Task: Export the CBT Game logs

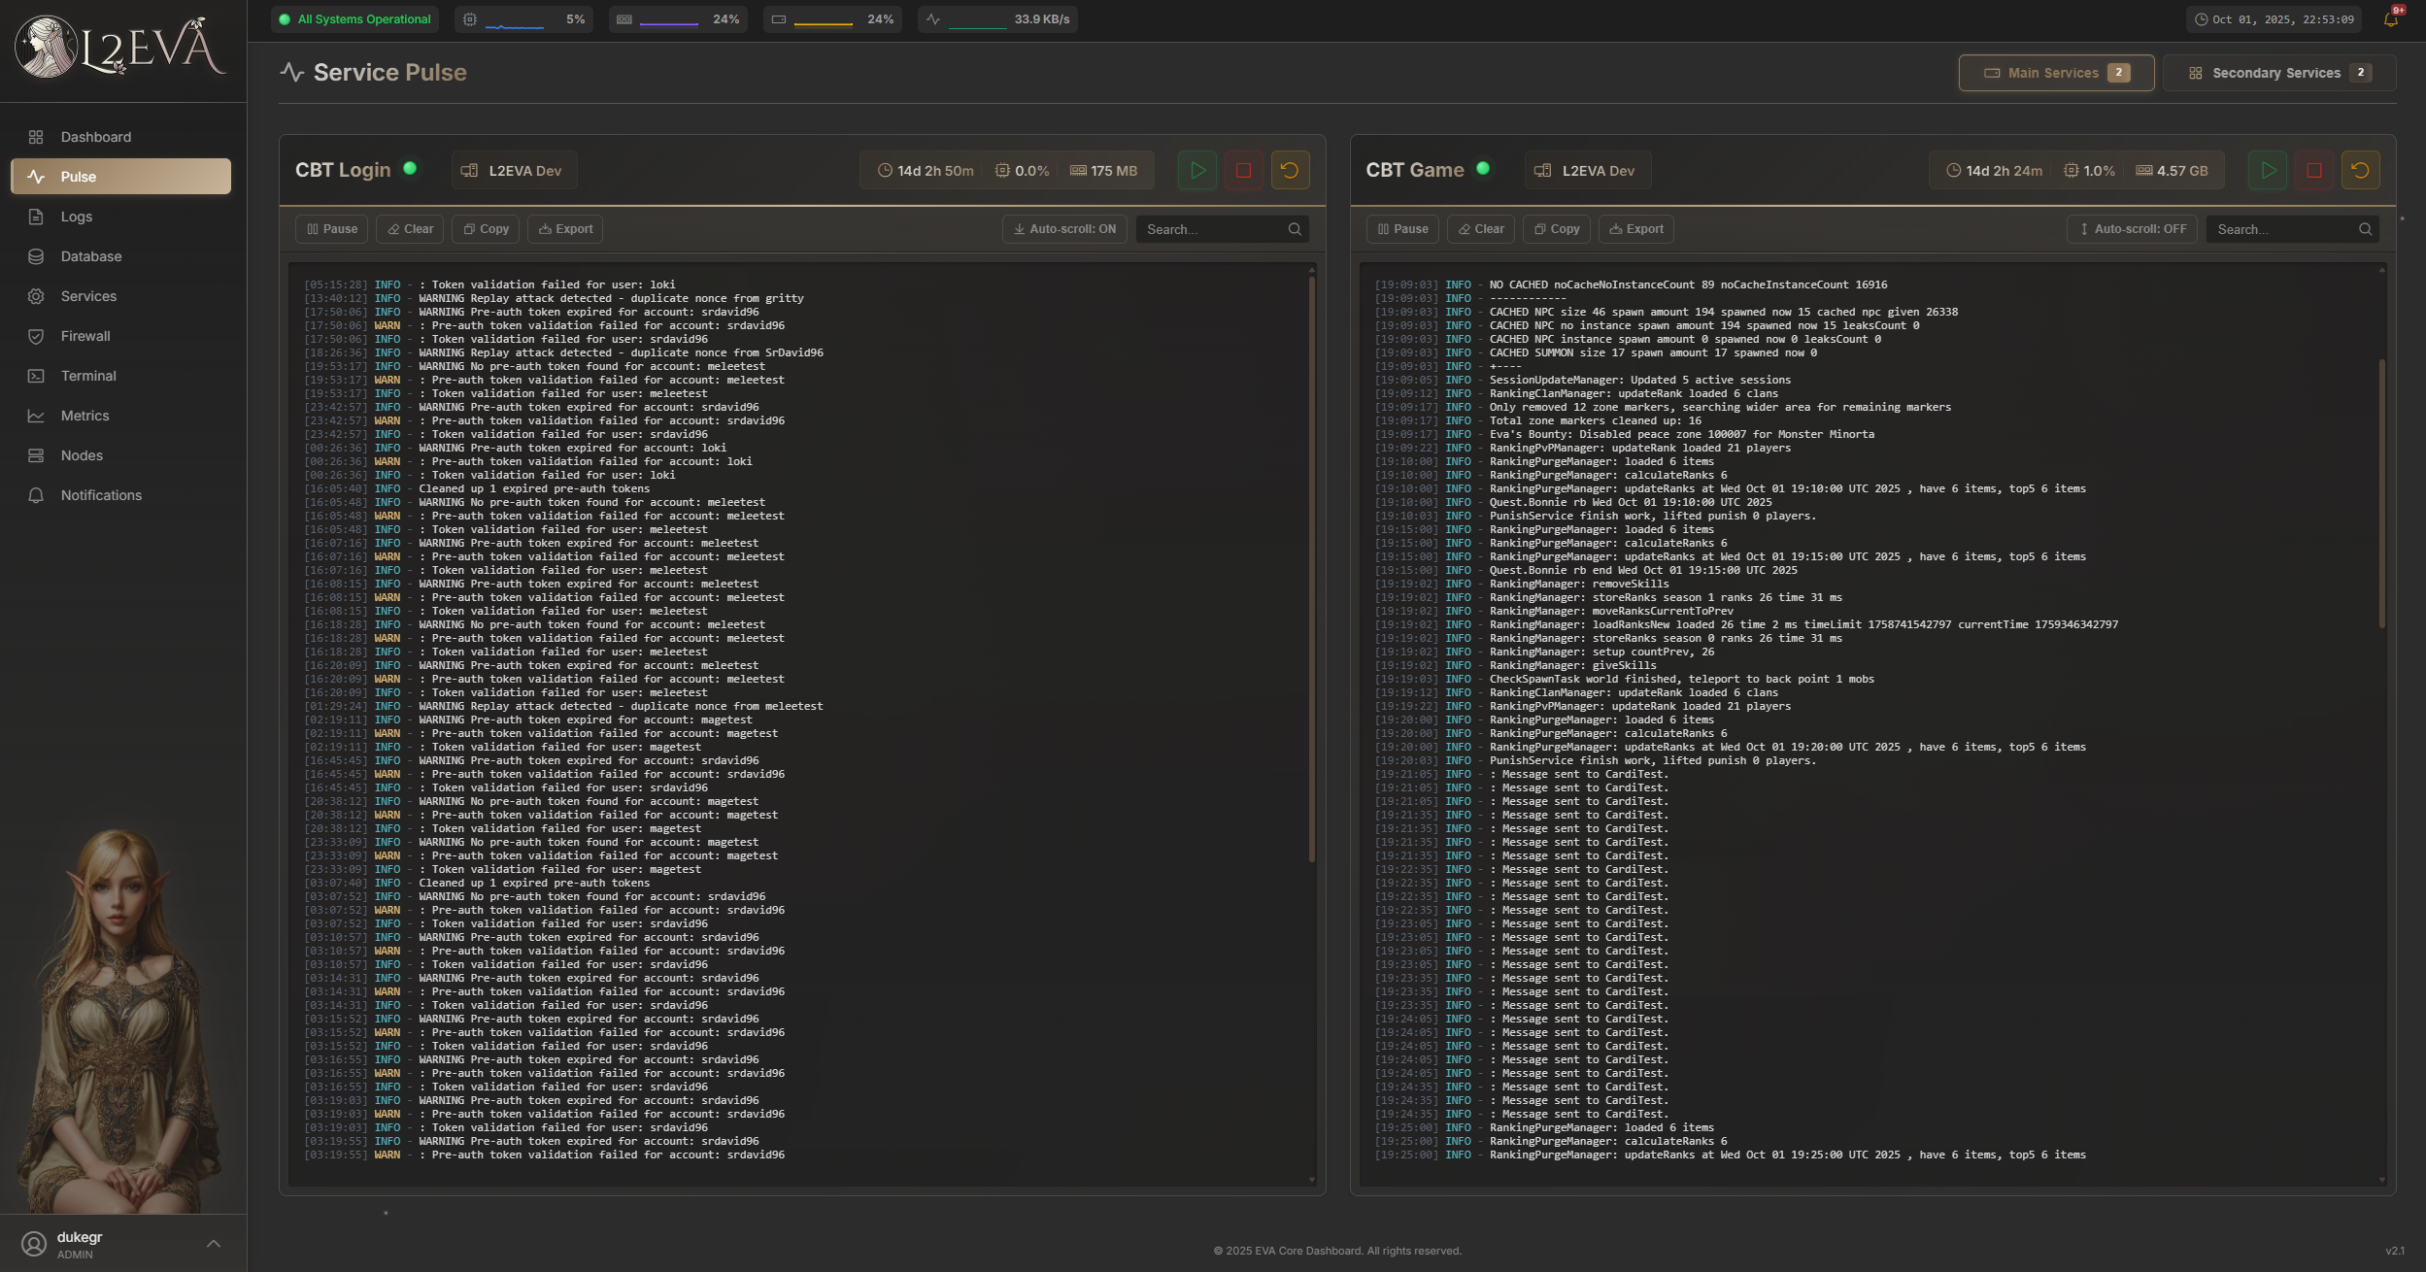Action: (1636, 229)
